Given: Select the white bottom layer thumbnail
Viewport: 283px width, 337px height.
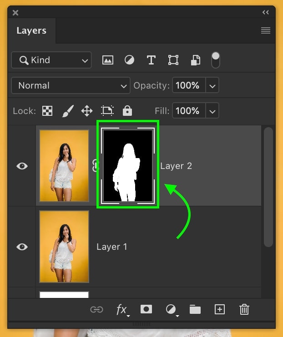Looking at the screenshot, I should [64, 295].
